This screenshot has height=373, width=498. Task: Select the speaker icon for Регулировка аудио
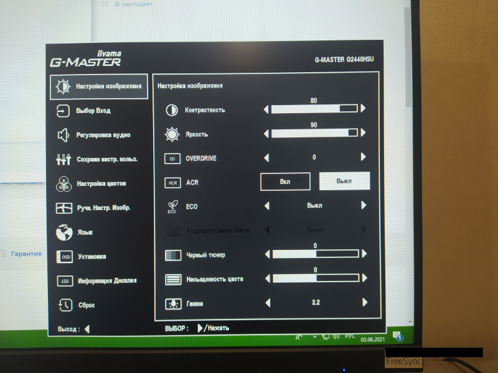point(63,135)
